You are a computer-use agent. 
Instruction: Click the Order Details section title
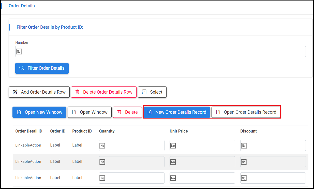point(22,6)
